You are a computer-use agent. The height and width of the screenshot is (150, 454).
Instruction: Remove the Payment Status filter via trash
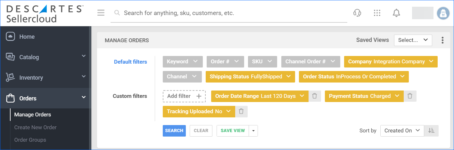(410, 96)
